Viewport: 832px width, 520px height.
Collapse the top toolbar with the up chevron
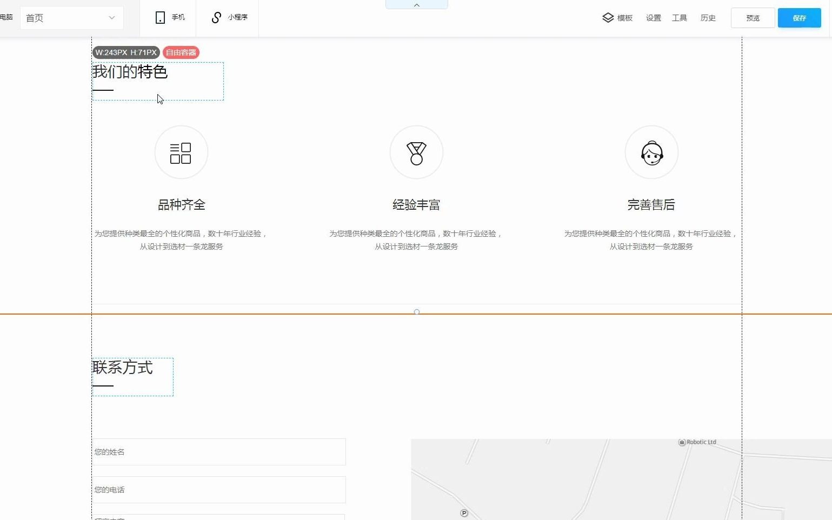(x=416, y=5)
